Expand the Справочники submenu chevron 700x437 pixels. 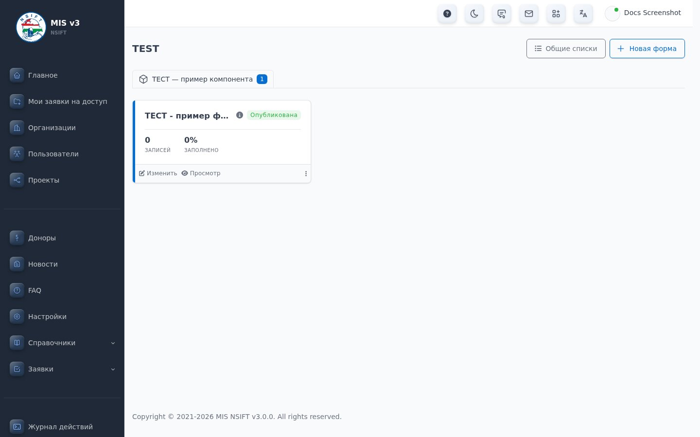point(113,343)
